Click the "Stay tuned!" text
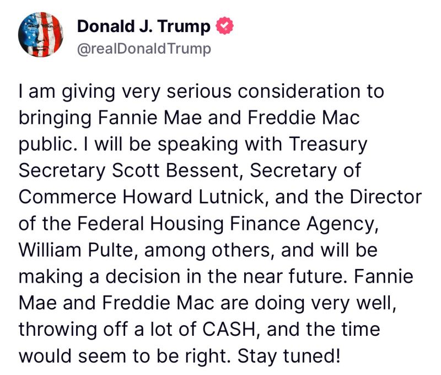 [289, 356]
